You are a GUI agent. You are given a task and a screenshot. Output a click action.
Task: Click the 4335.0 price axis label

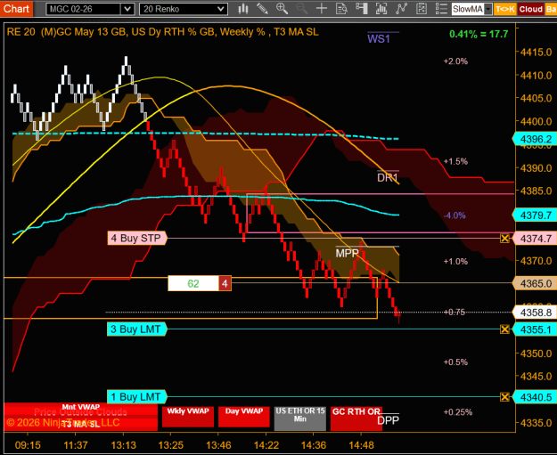[536, 423]
